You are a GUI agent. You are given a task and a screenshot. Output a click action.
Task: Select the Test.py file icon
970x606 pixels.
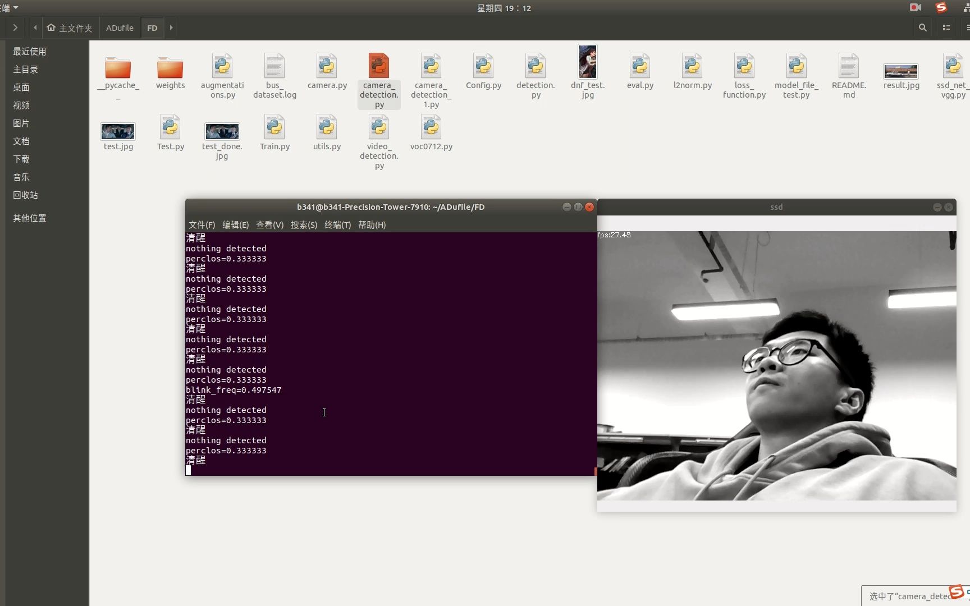point(170,127)
